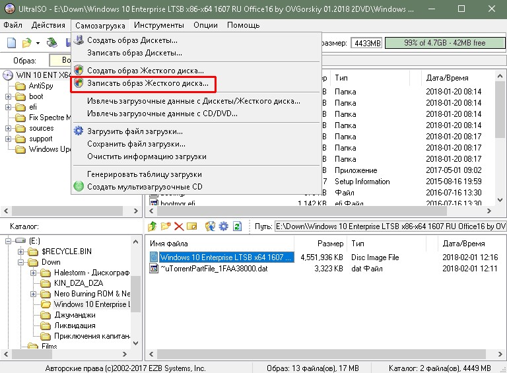Sort by Размер column in local list
507x373 pixels.
320,244
